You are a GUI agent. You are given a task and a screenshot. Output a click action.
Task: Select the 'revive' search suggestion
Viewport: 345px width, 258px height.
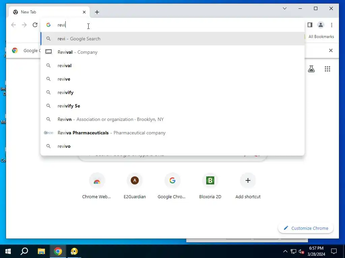[x=173, y=79]
